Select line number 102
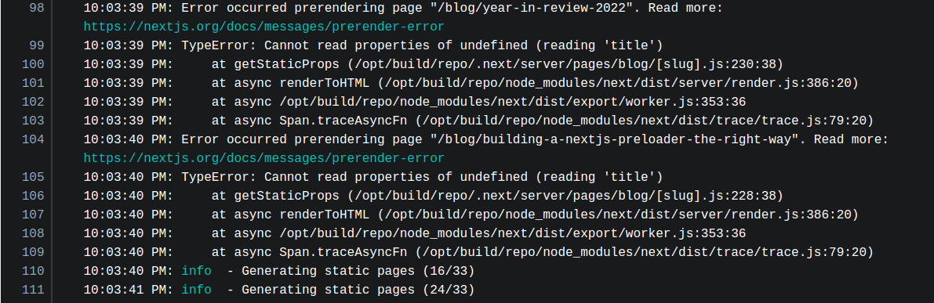 point(33,103)
